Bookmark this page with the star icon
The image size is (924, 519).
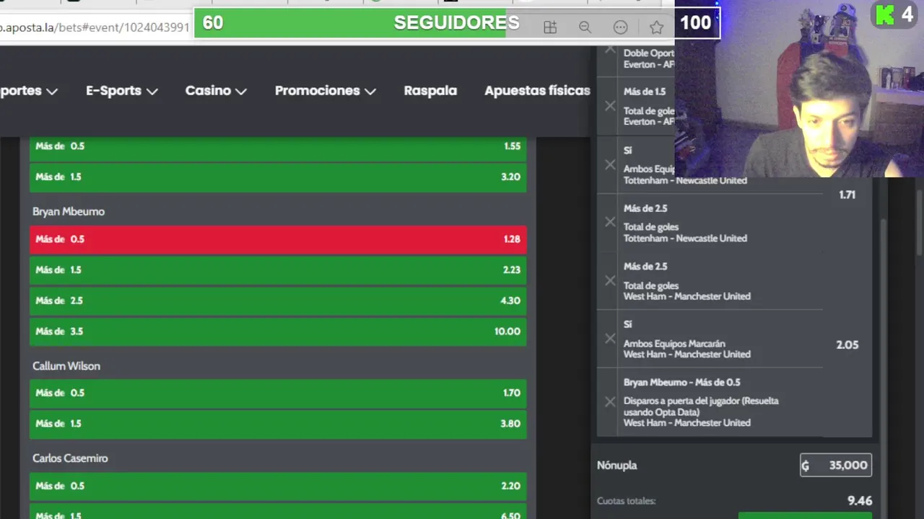(656, 27)
